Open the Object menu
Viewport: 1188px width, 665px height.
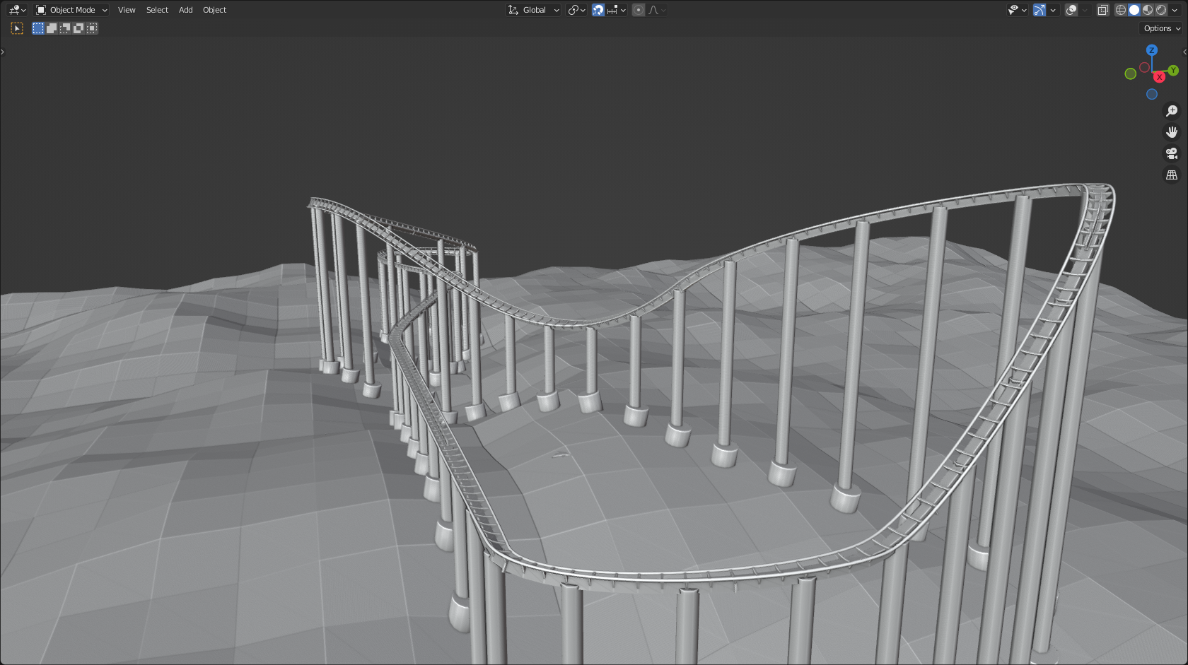point(214,10)
